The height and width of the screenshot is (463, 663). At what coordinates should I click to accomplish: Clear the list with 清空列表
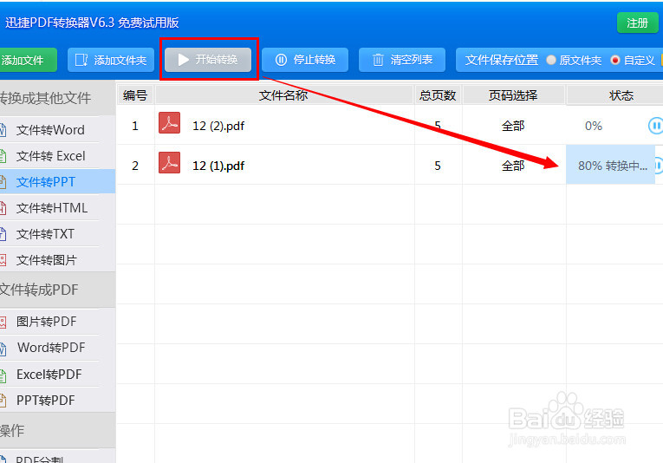pos(401,60)
